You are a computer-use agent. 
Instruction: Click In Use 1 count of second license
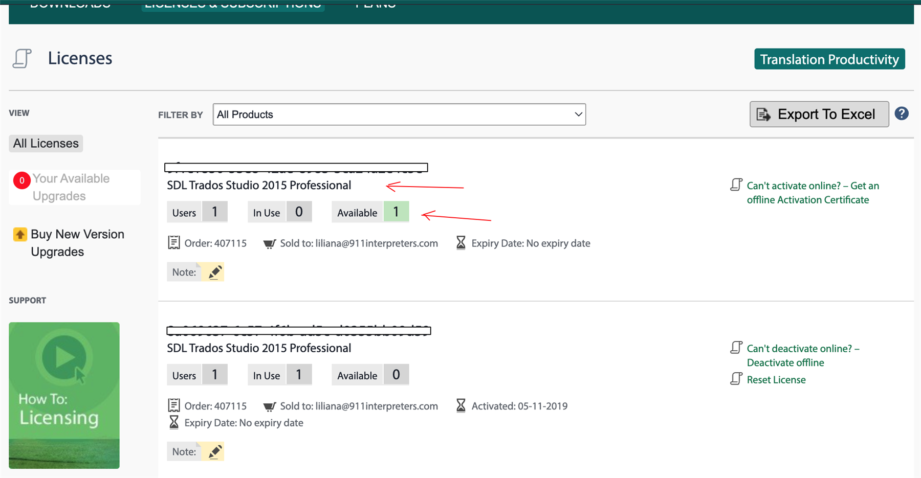(299, 375)
